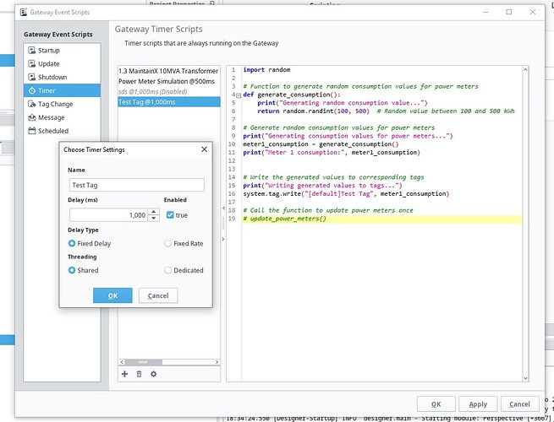Viewport: 554px width, 422px height.
Task: Close the Choose Timer Settings dialog
Action: [x=204, y=149]
